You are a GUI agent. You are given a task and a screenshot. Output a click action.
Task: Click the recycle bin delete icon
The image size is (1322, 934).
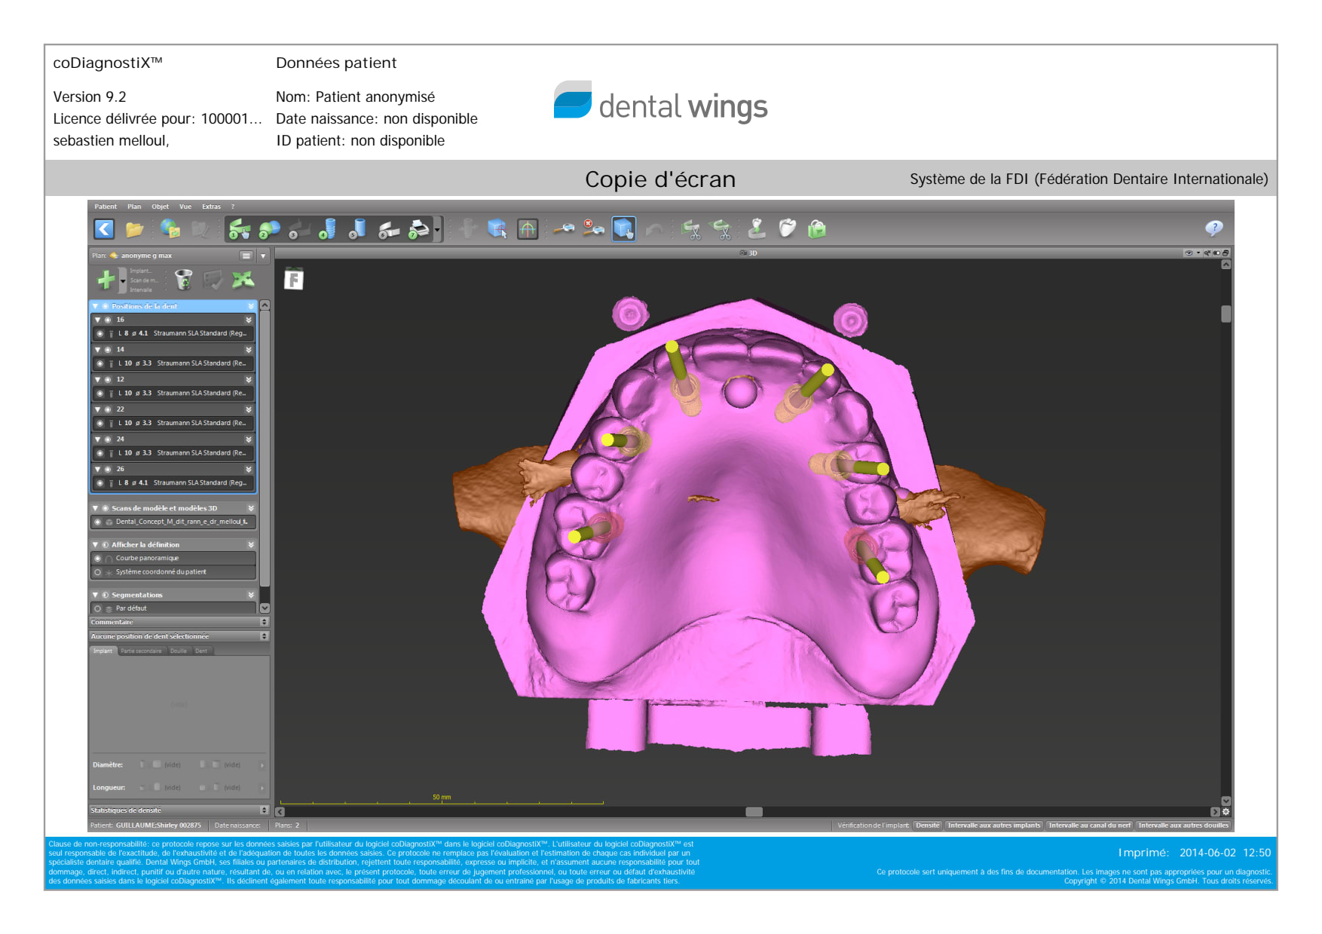point(183,280)
